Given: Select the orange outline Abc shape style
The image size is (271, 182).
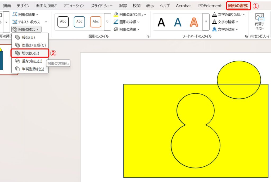Looking at the screenshot, I should click(x=96, y=22).
